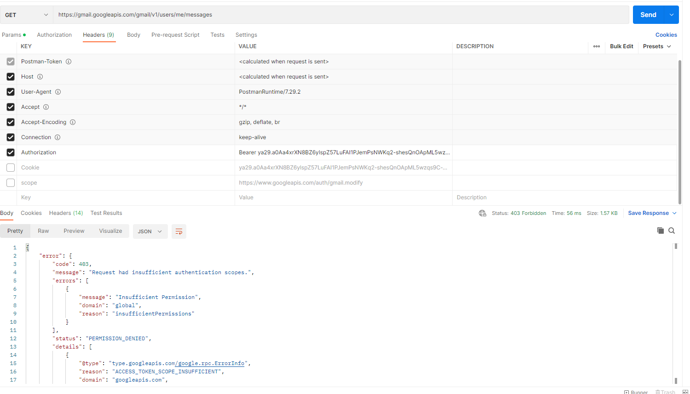
Task: Open the Cookies link at top right
Action: 666,35
